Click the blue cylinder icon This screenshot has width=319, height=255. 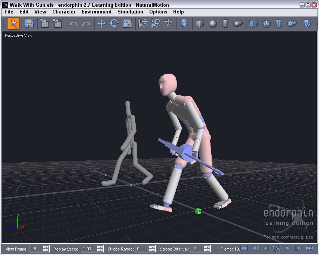pyautogui.click(x=279, y=24)
